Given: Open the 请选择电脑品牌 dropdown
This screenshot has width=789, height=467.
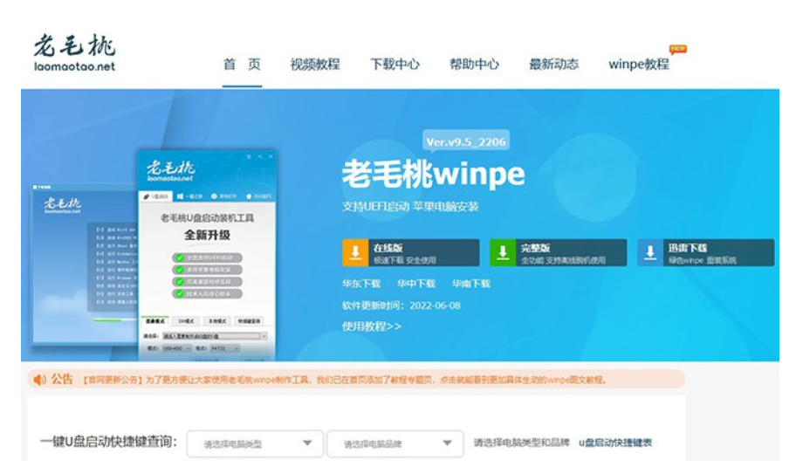Looking at the screenshot, I should point(394,443).
